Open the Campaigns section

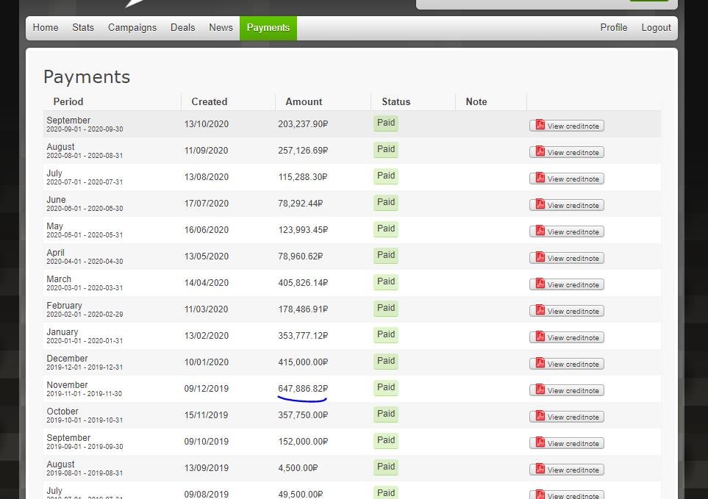tap(132, 28)
